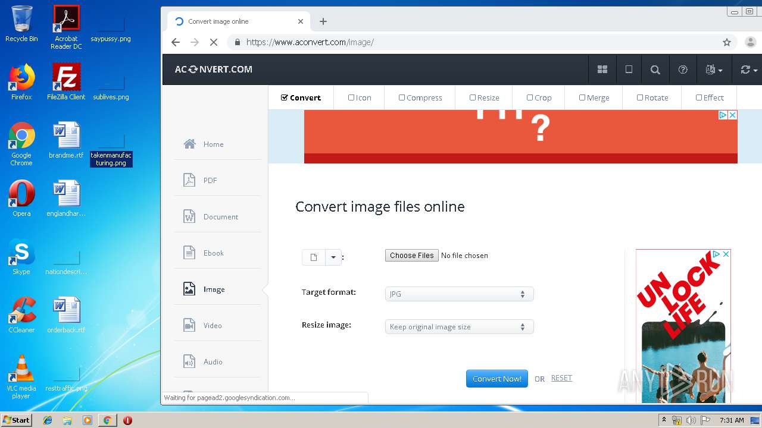Select CCleaner desktop icon
Viewport: 762px width, 428px height.
(21, 315)
